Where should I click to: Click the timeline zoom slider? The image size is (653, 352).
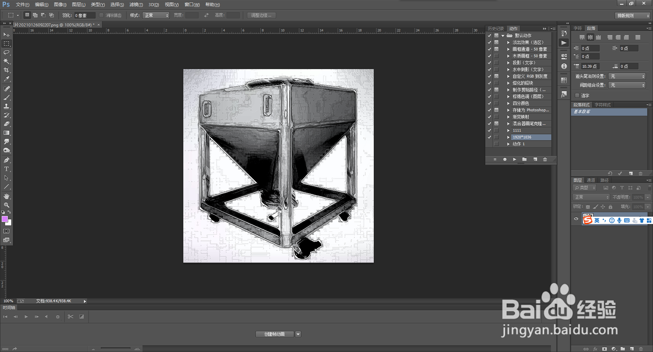[115, 348]
